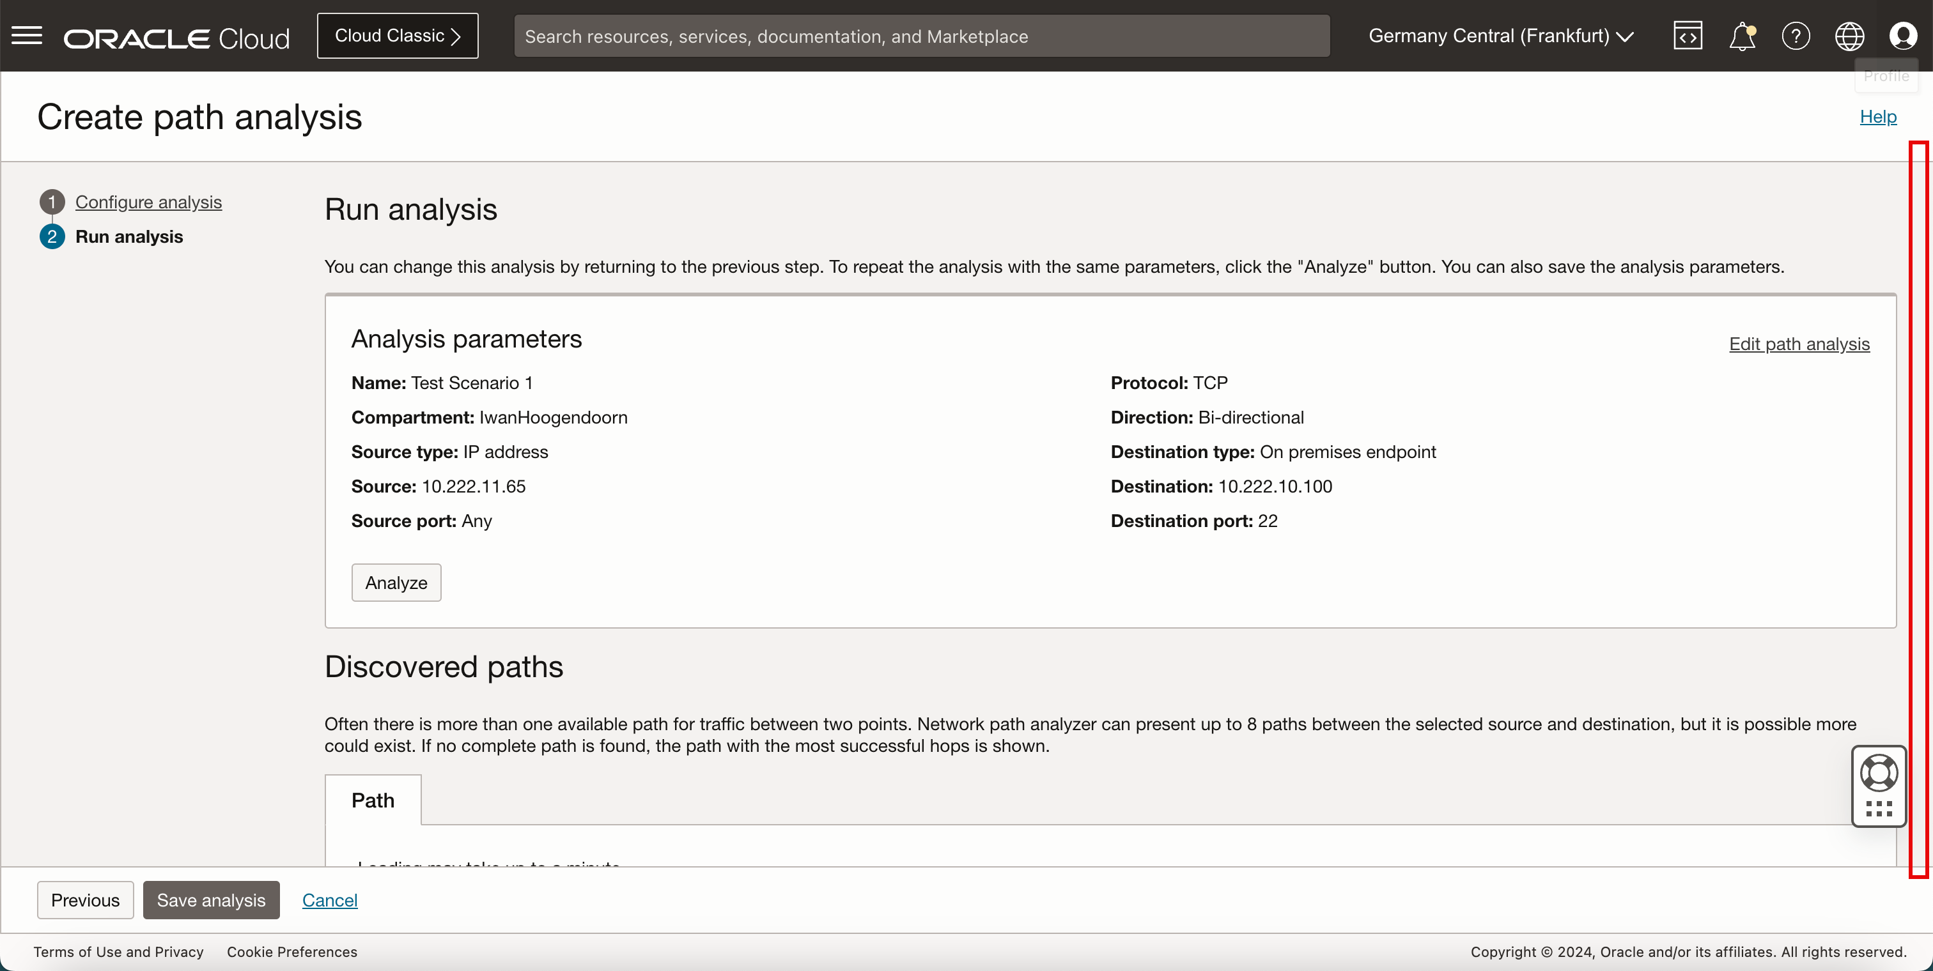Click the Analyze button

point(396,583)
